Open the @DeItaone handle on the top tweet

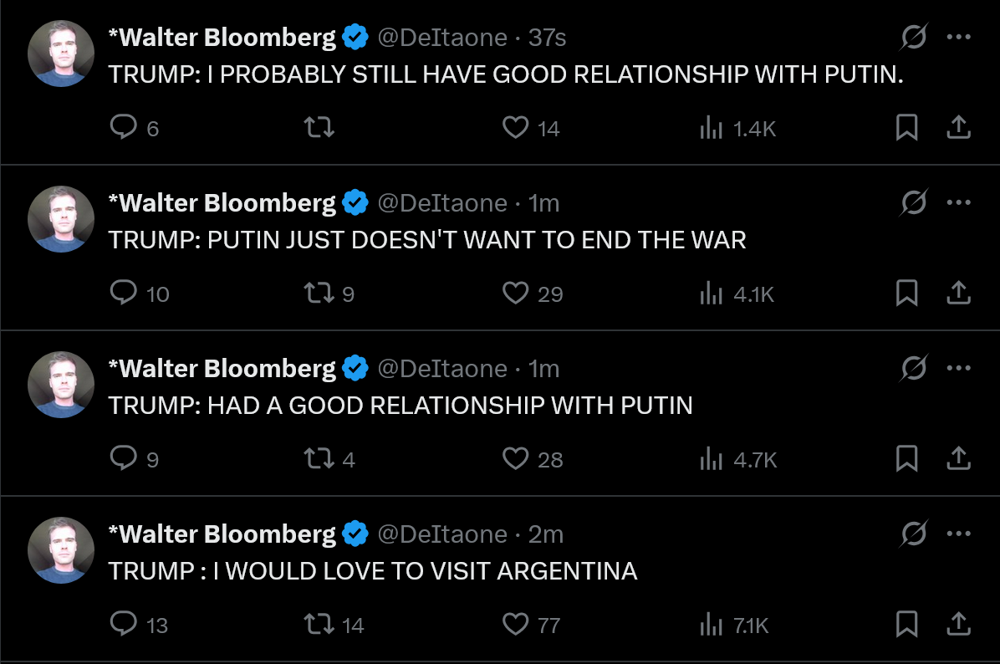coord(442,38)
